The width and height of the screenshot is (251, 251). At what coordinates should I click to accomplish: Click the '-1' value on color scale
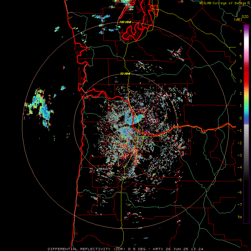coord(240,131)
